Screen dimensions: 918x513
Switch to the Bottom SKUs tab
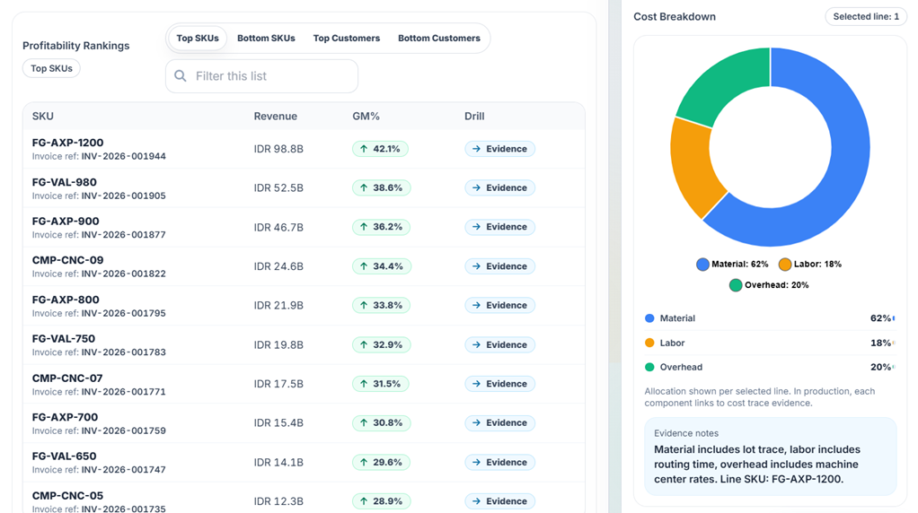pos(266,39)
